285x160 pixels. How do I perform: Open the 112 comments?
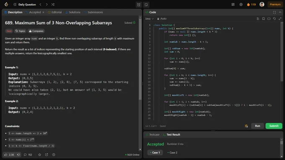click(28, 155)
